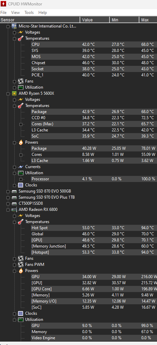The width and height of the screenshot is (157, 345).
Task: Open the File menu
Action: pyautogui.click(x=3, y=13)
